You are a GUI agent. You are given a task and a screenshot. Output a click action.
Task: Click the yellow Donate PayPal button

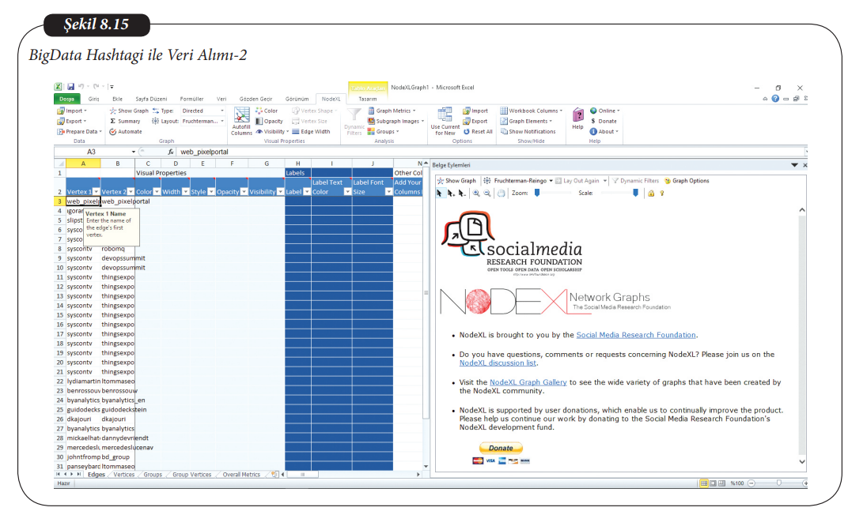501,448
